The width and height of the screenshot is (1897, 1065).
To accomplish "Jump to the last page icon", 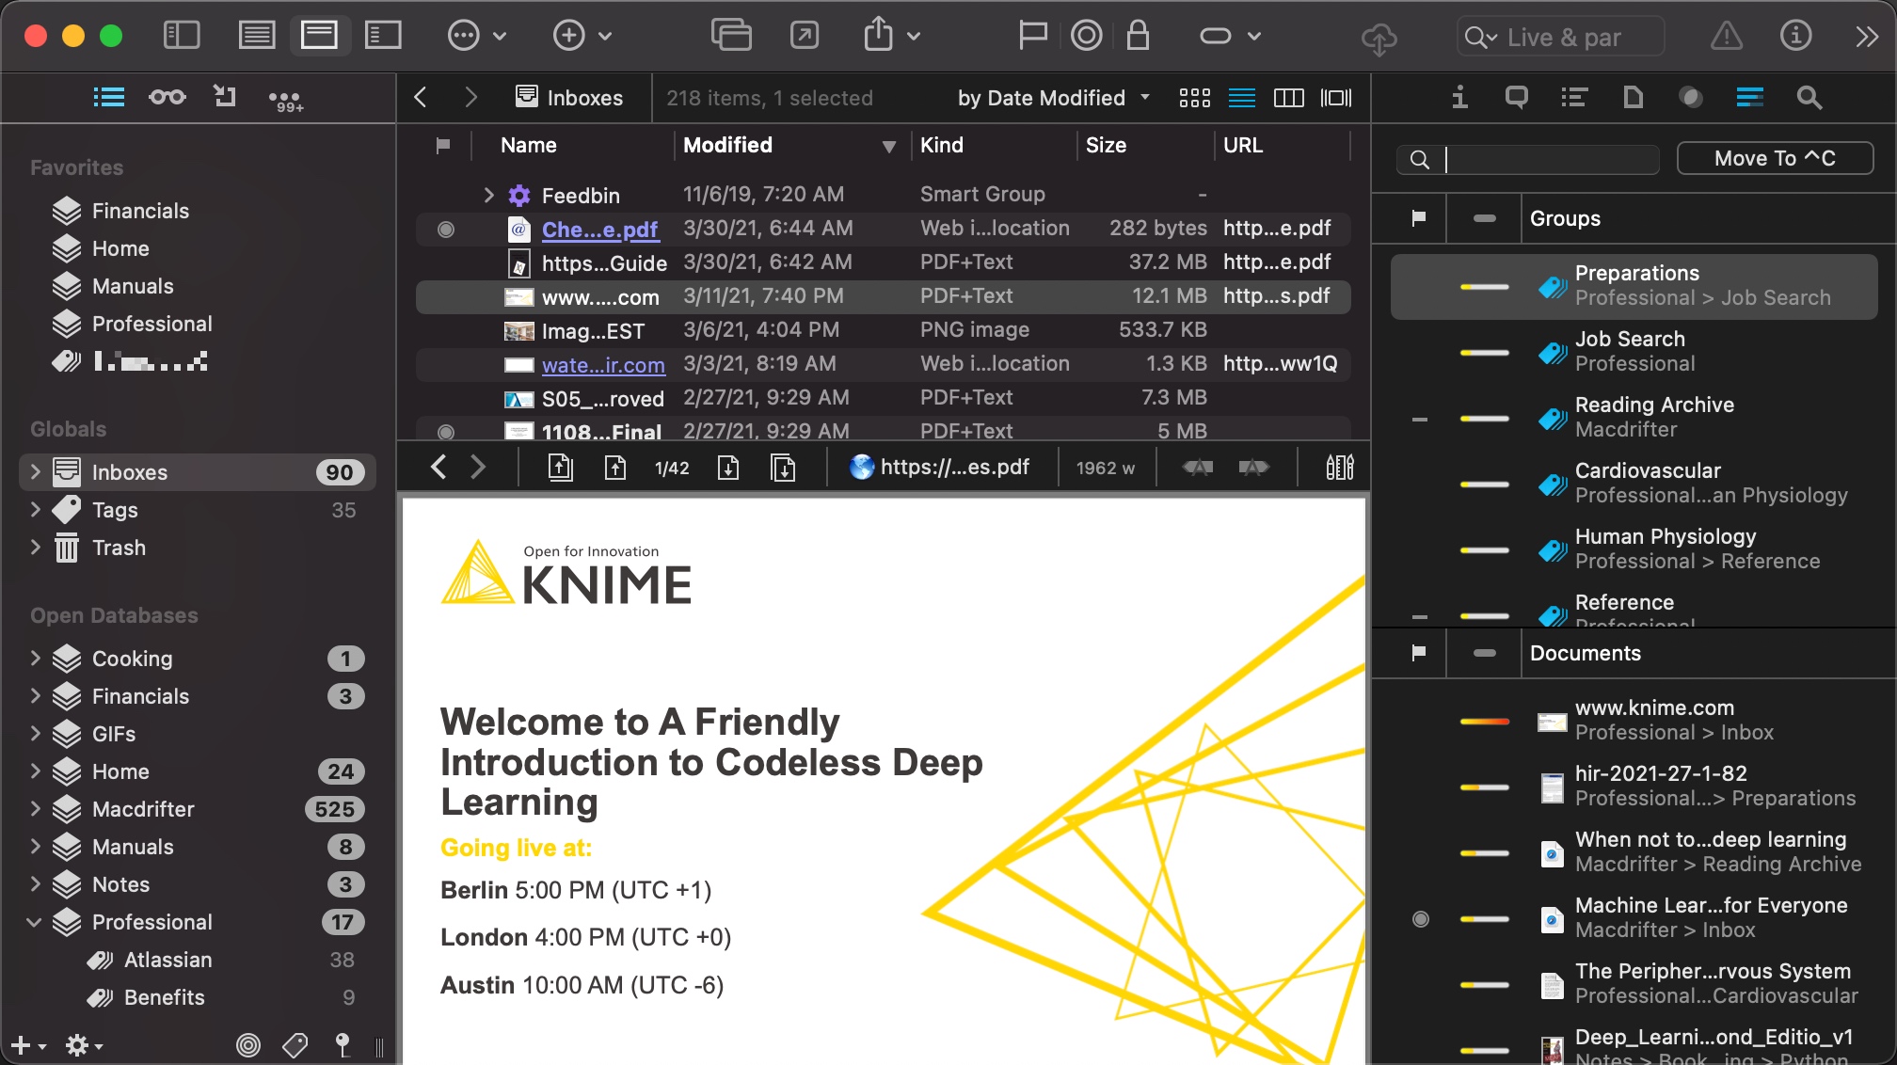I will click(783, 467).
